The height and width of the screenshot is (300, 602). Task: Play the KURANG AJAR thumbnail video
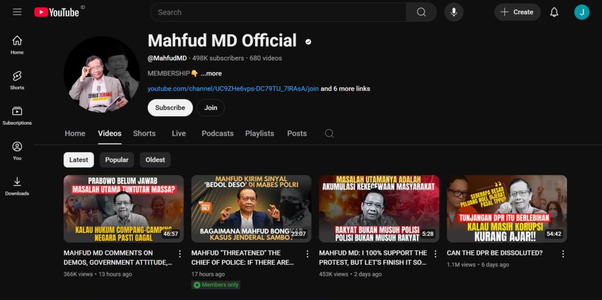click(507, 208)
